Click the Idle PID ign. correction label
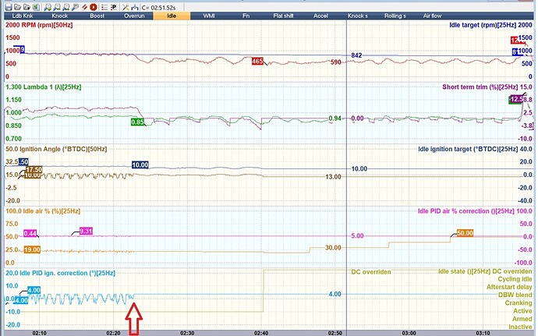The image size is (538, 336). click(x=67, y=273)
